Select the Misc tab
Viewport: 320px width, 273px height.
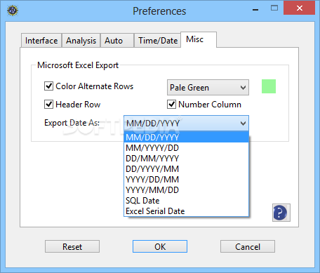[x=199, y=39]
